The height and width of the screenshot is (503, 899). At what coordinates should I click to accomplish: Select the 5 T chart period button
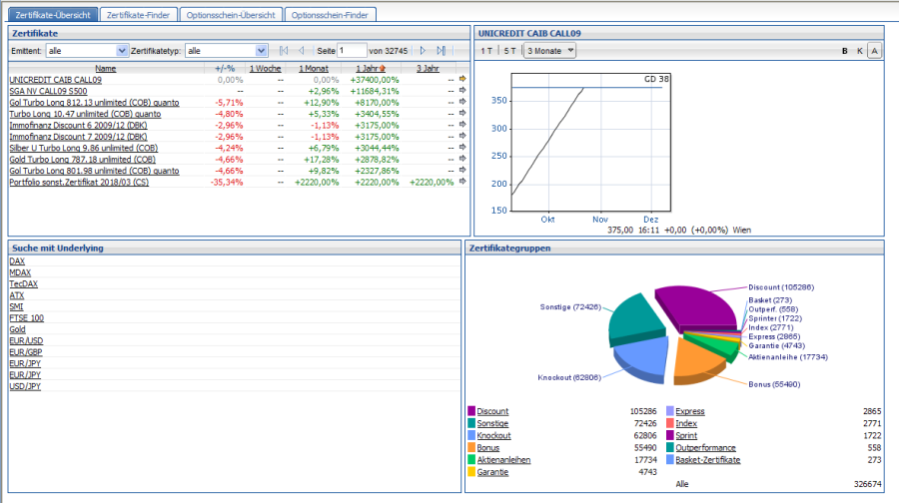(x=510, y=50)
